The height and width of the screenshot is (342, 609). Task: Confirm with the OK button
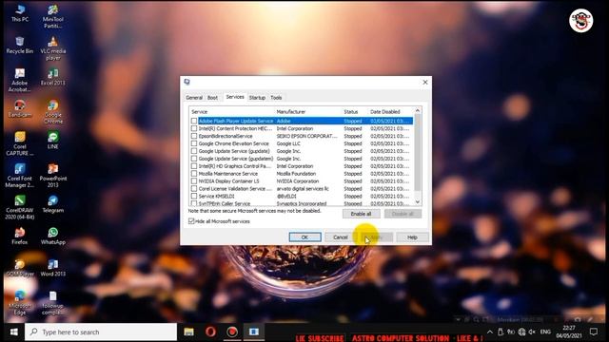(x=304, y=237)
